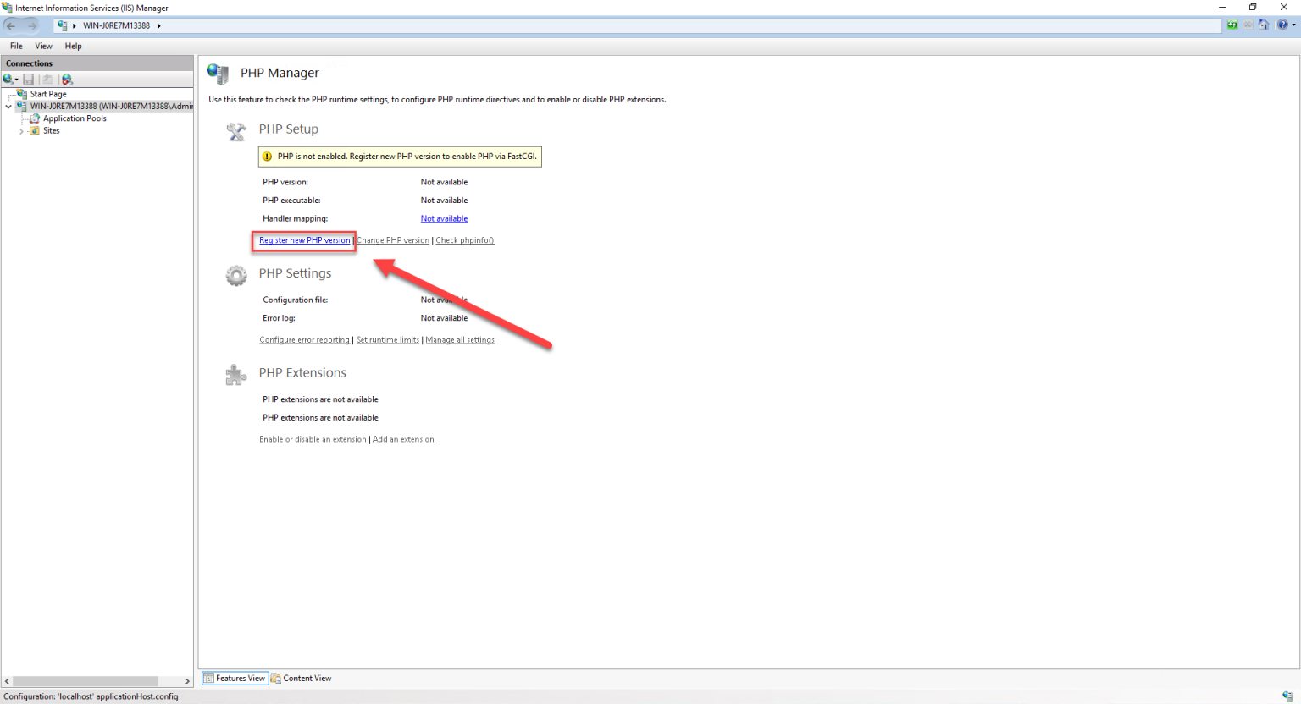Click the back navigation arrow

12,25
